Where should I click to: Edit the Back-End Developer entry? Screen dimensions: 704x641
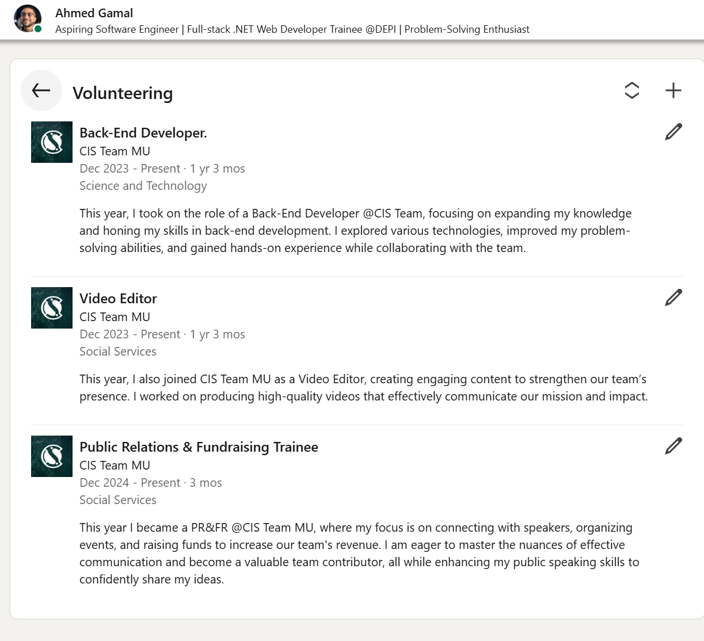673,132
